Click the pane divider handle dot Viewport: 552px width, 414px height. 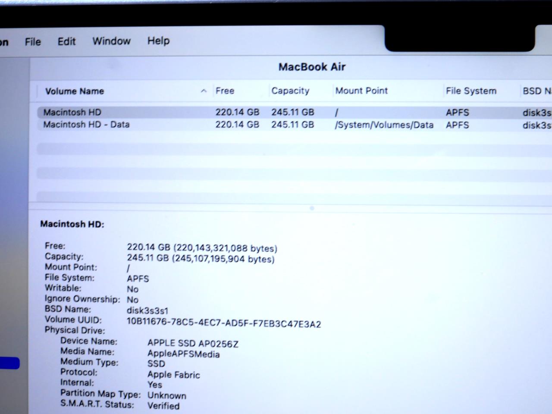coord(312,208)
